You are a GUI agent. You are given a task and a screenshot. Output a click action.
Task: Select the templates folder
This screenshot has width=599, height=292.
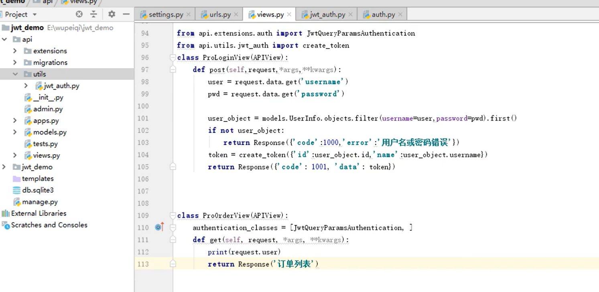[37, 179]
